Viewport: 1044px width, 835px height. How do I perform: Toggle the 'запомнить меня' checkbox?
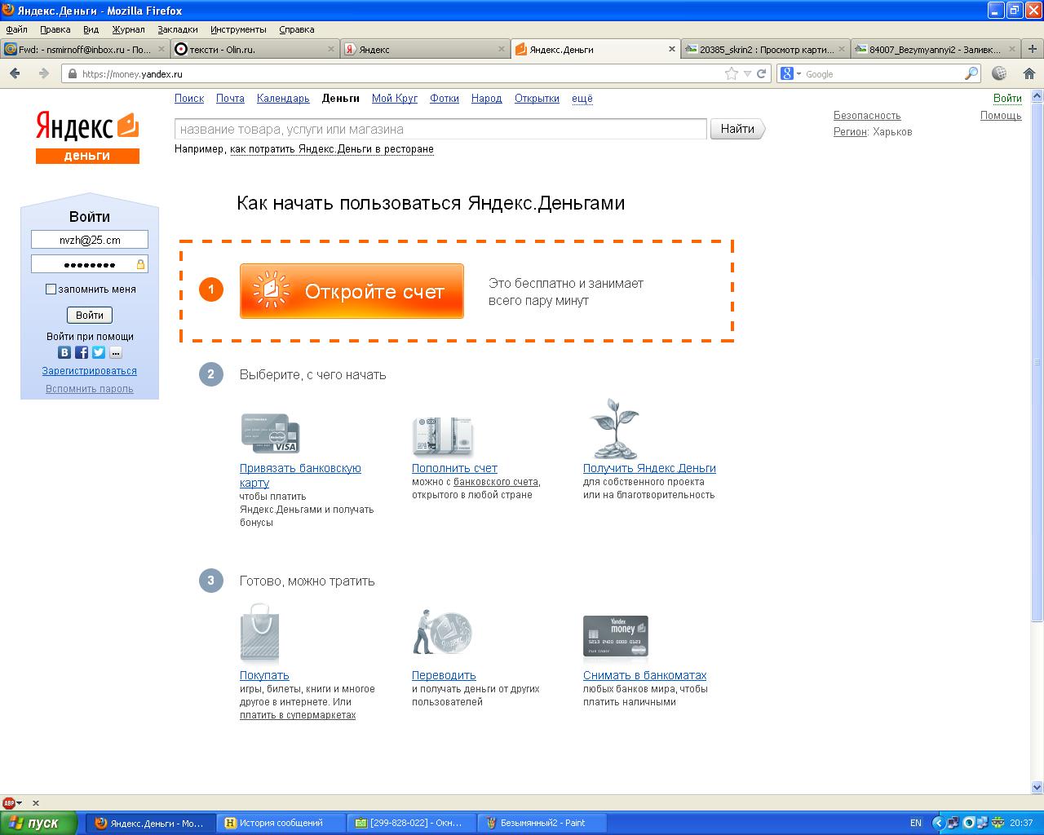pyautogui.click(x=51, y=289)
